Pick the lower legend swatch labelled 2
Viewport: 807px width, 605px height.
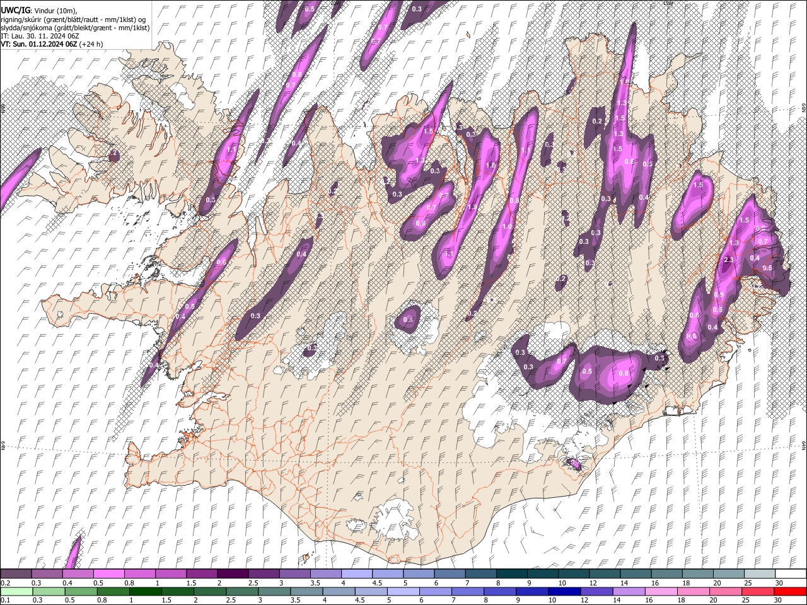tap(210, 592)
